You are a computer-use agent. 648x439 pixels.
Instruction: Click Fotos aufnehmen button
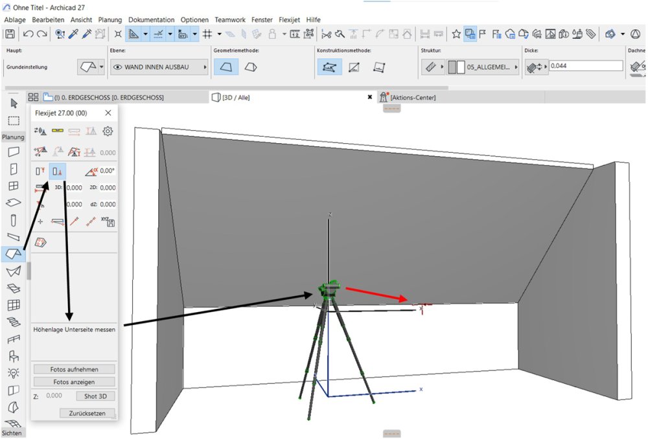75,369
